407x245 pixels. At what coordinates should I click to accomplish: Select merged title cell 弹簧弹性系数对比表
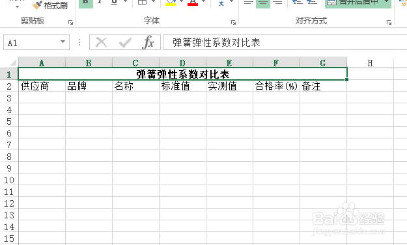tap(183, 74)
